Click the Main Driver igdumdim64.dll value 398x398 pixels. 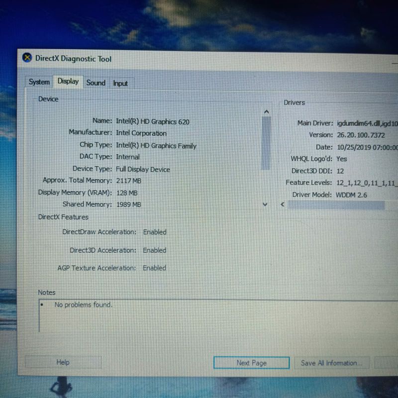(367, 123)
